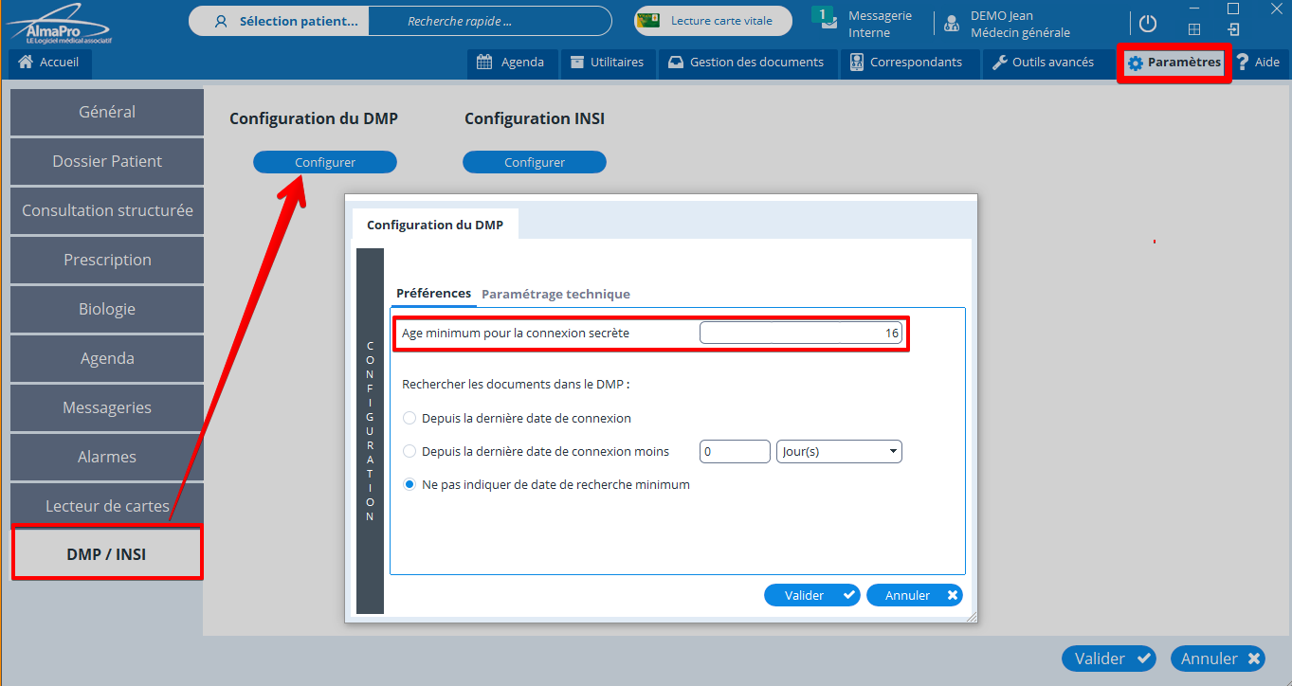Viewport: 1292px width, 686px height.
Task: Open the Prescription settings section
Action: [x=107, y=260]
